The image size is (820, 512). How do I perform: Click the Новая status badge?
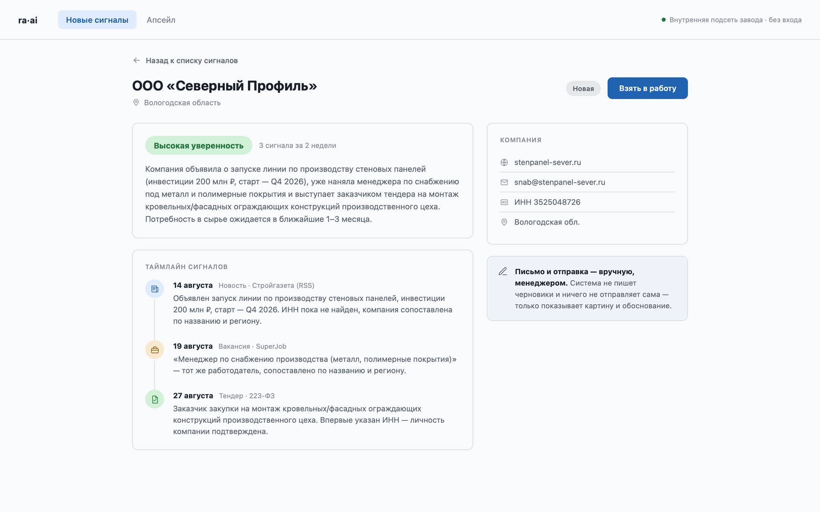(x=583, y=89)
